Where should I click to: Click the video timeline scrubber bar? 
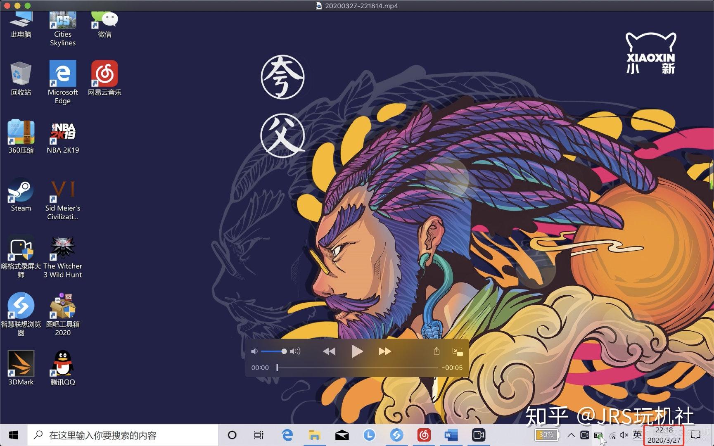pyautogui.click(x=357, y=368)
